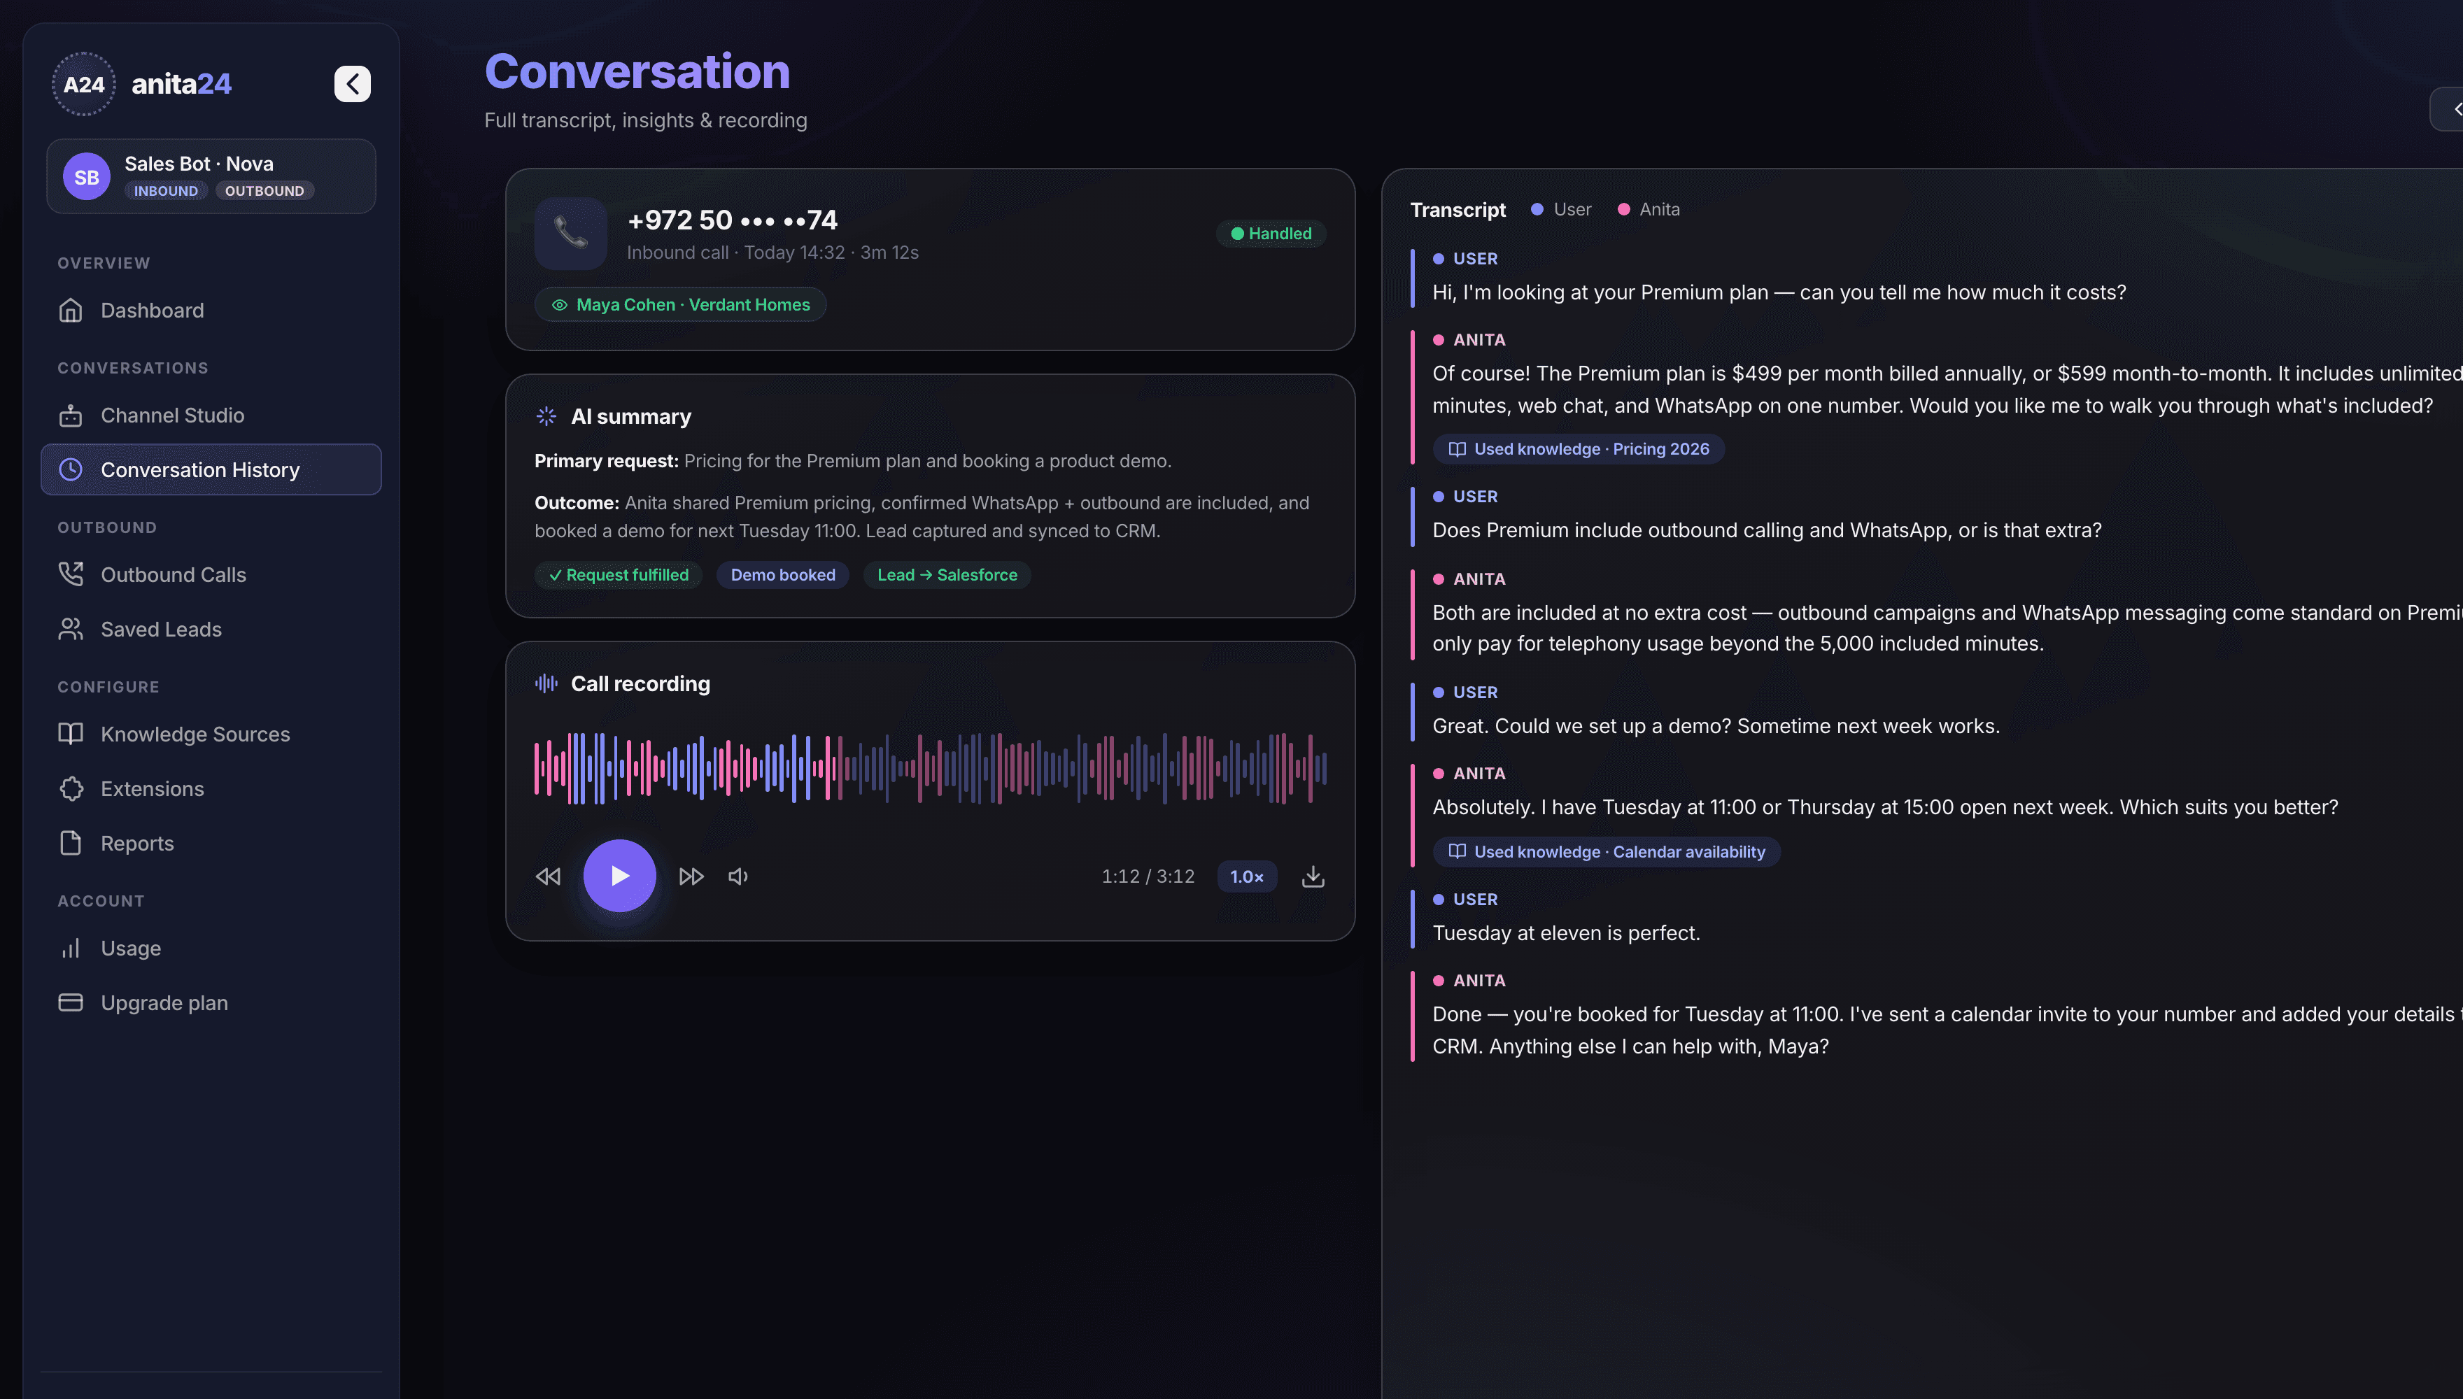Click the Upgrade plan card icon
The height and width of the screenshot is (1399, 2463).
(x=70, y=1003)
